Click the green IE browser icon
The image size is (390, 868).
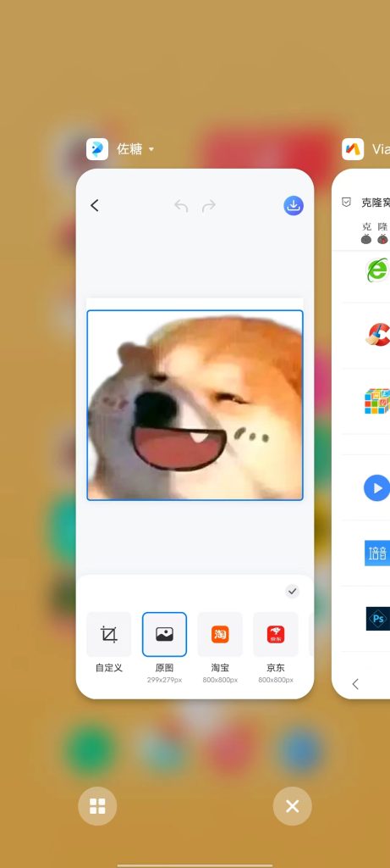(x=378, y=270)
